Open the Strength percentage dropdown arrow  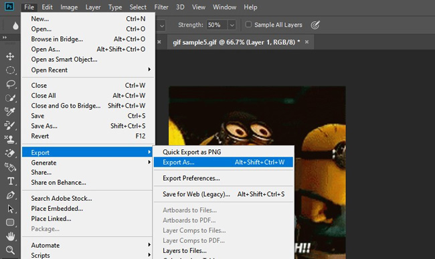click(232, 25)
